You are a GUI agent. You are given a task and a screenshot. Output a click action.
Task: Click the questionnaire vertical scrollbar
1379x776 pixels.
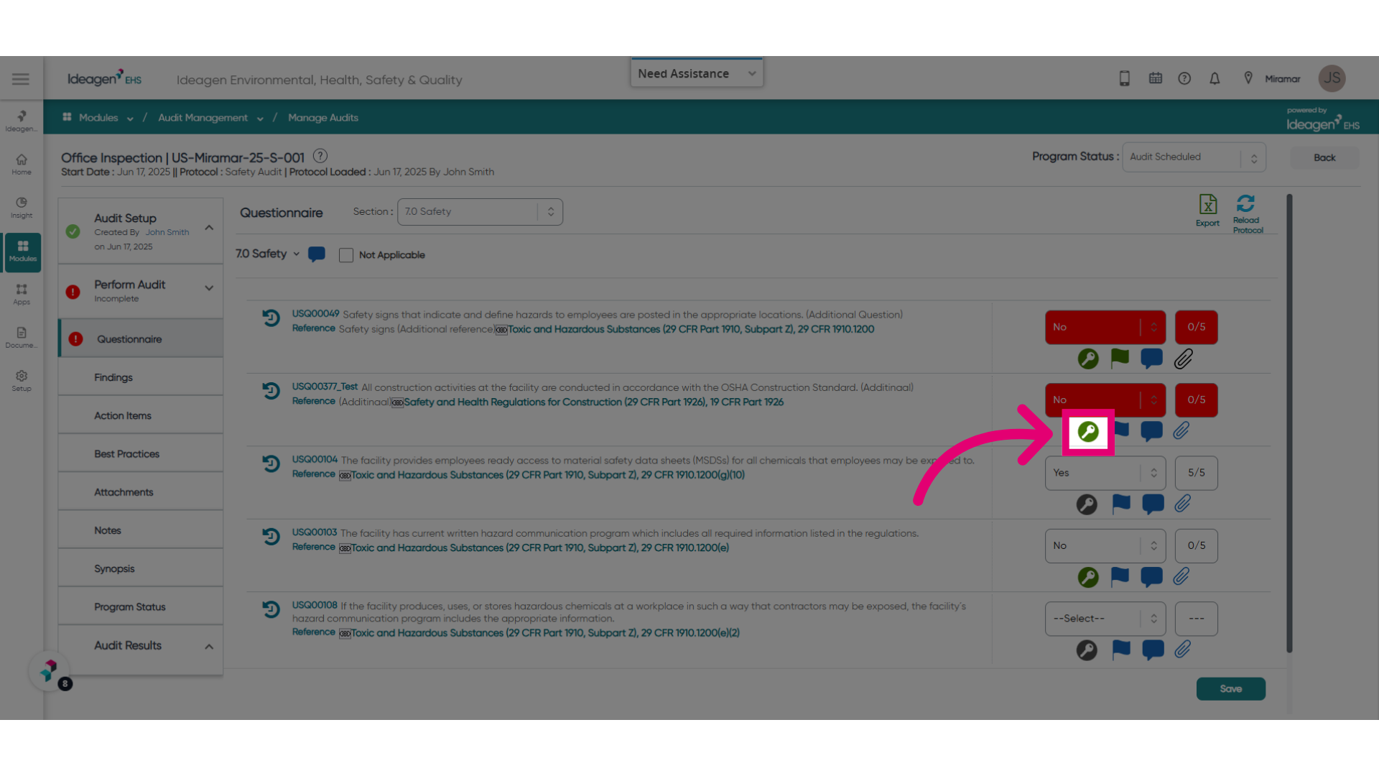(1289, 424)
